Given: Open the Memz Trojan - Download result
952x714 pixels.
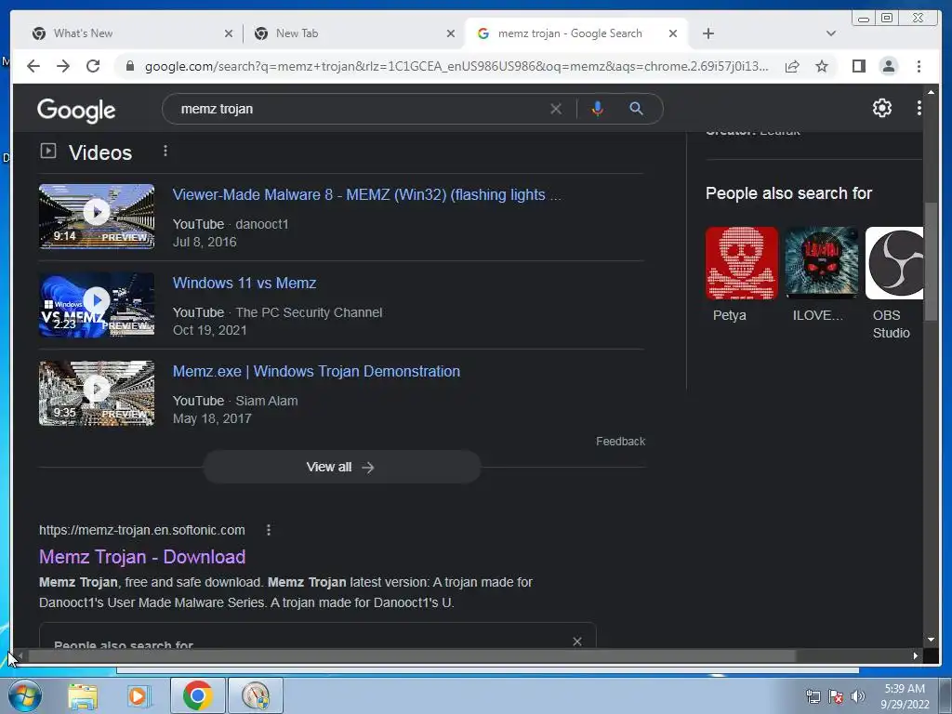Looking at the screenshot, I should 142,557.
